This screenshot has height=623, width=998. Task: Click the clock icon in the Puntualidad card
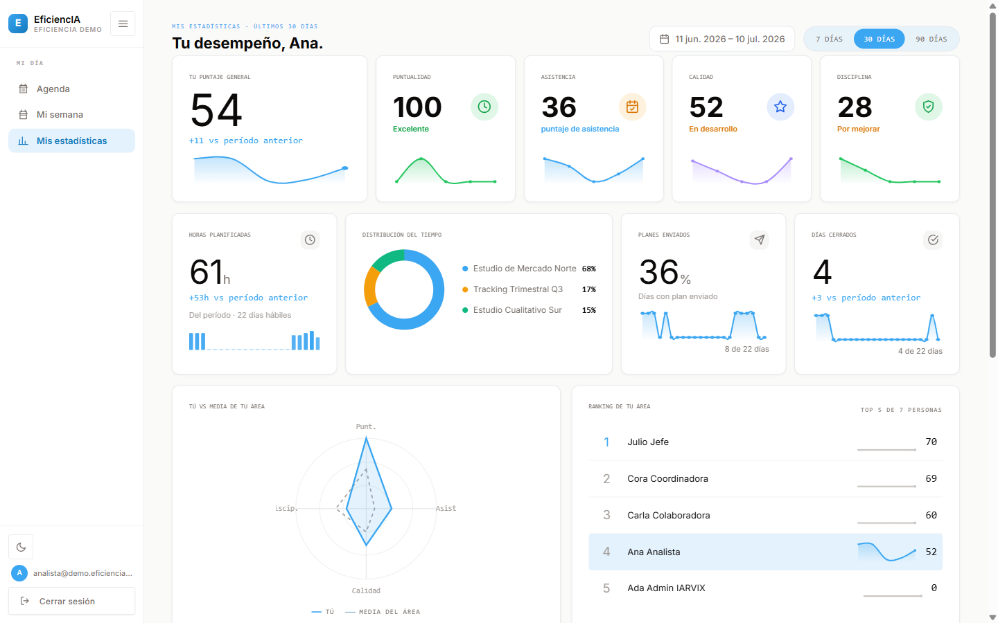(484, 107)
